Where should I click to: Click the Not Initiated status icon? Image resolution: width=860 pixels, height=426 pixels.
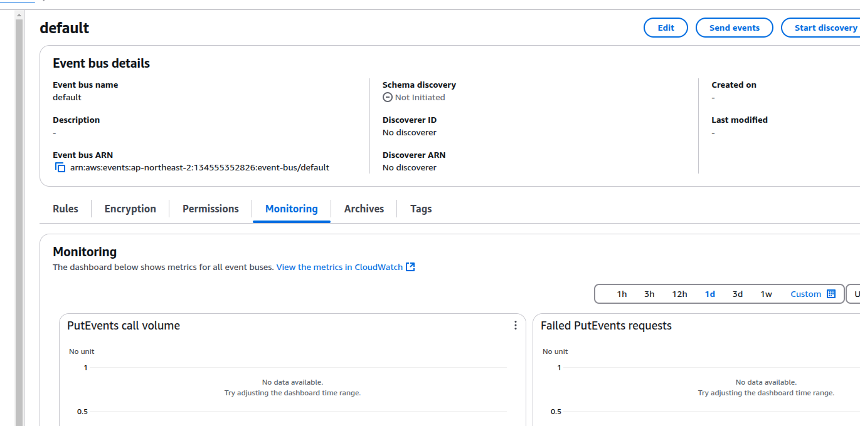pyautogui.click(x=388, y=97)
